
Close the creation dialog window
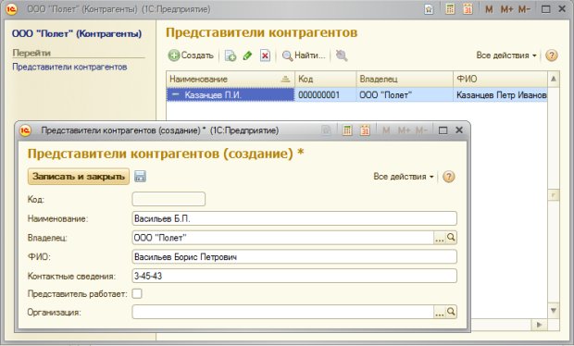tap(459, 130)
